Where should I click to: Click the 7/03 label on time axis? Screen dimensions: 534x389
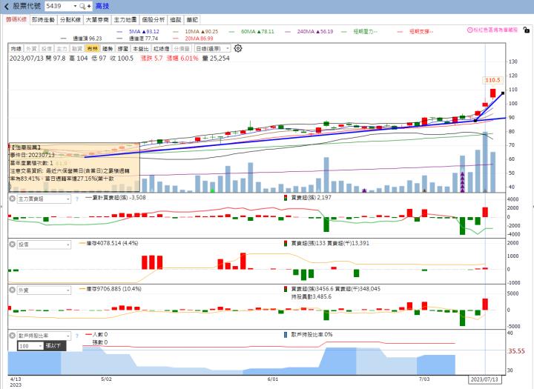(x=424, y=379)
